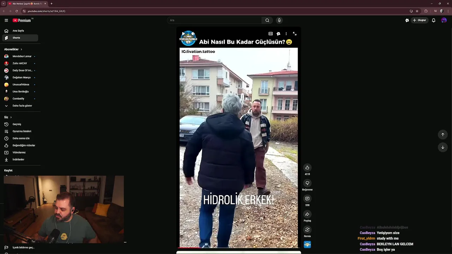The image size is (452, 254).
Task: Share the short with Paylaş icon
Action: pyautogui.click(x=307, y=214)
